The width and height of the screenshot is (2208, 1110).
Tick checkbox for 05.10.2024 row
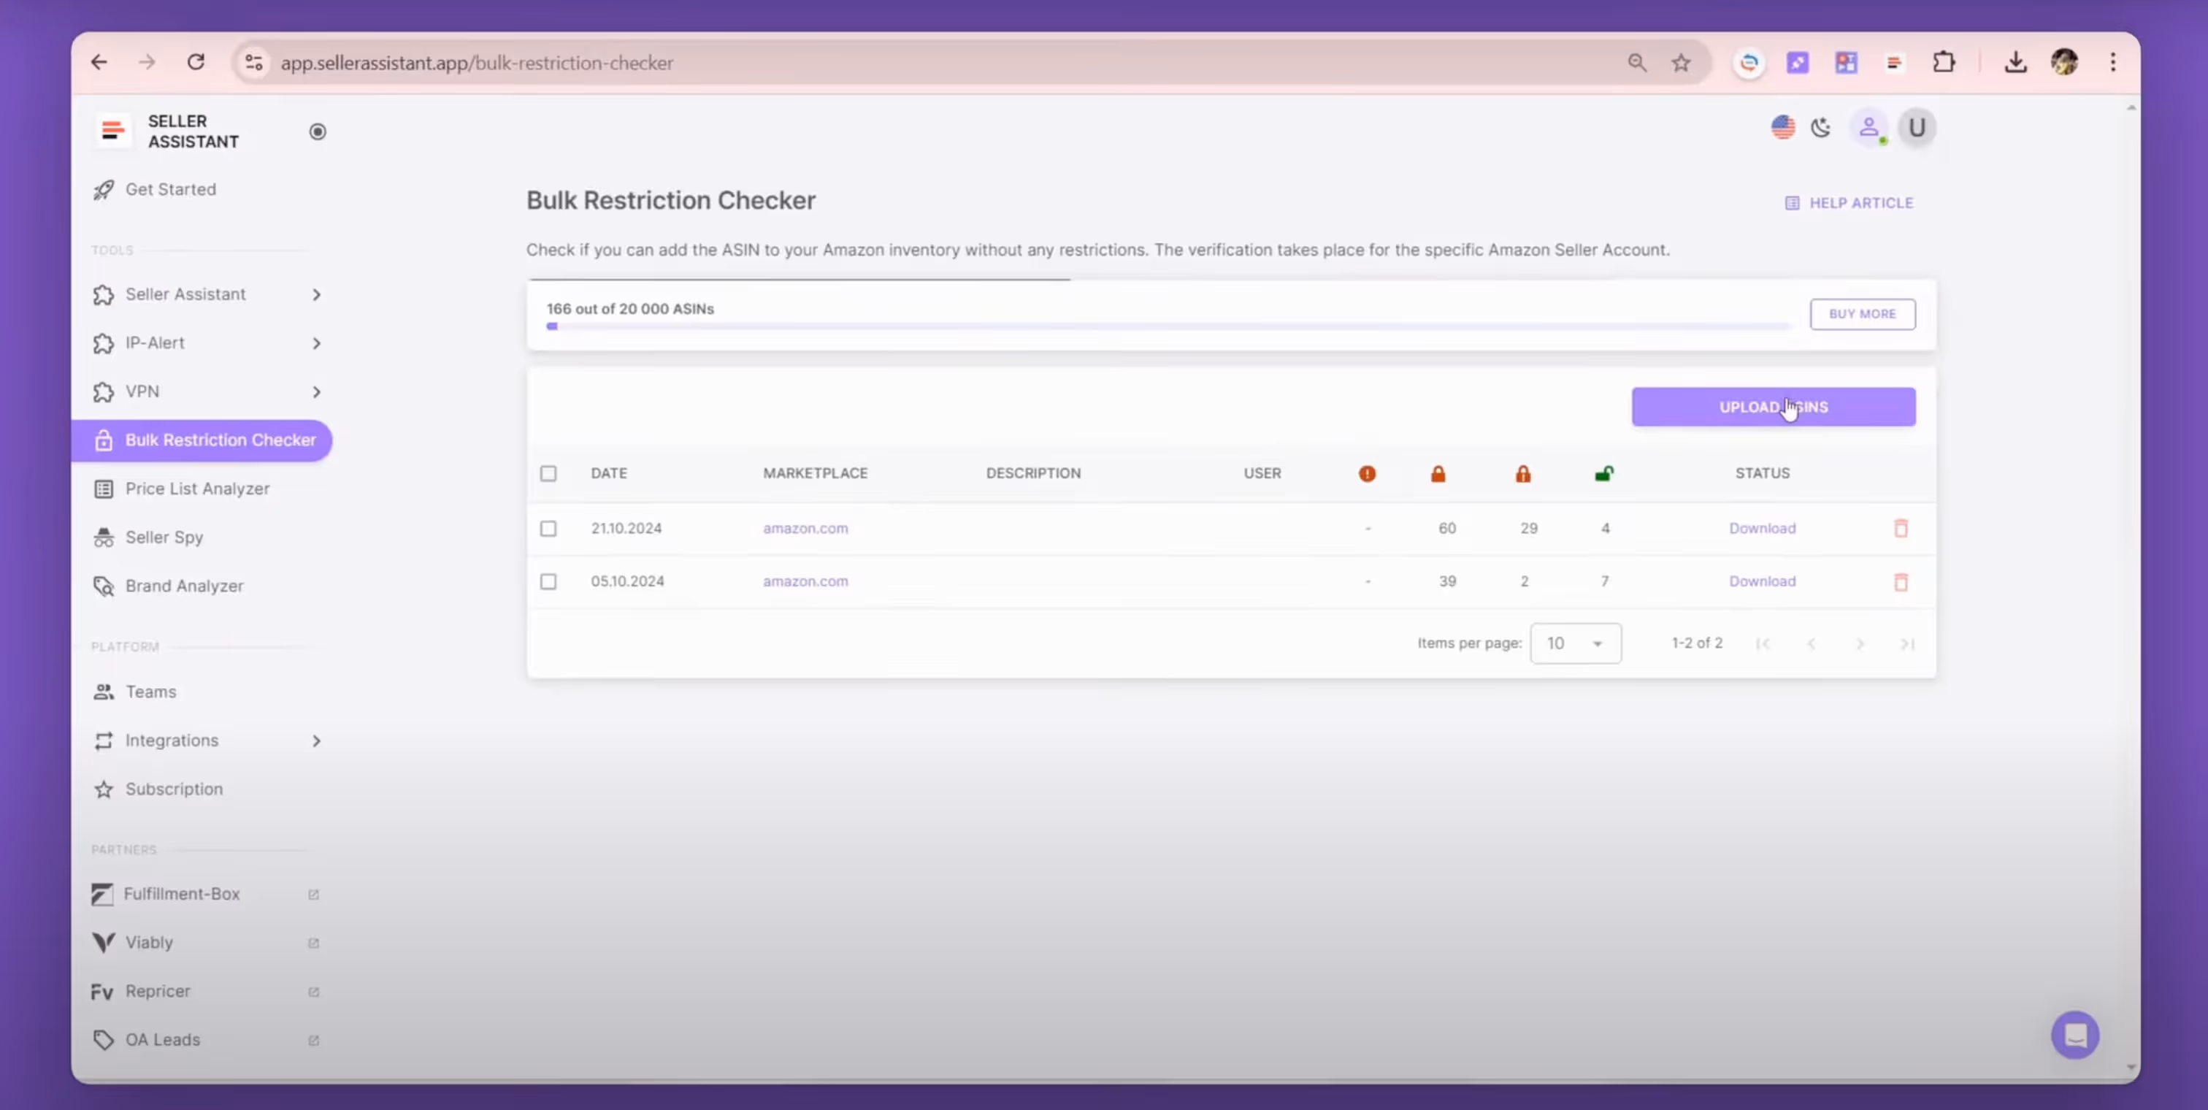(x=548, y=581)
